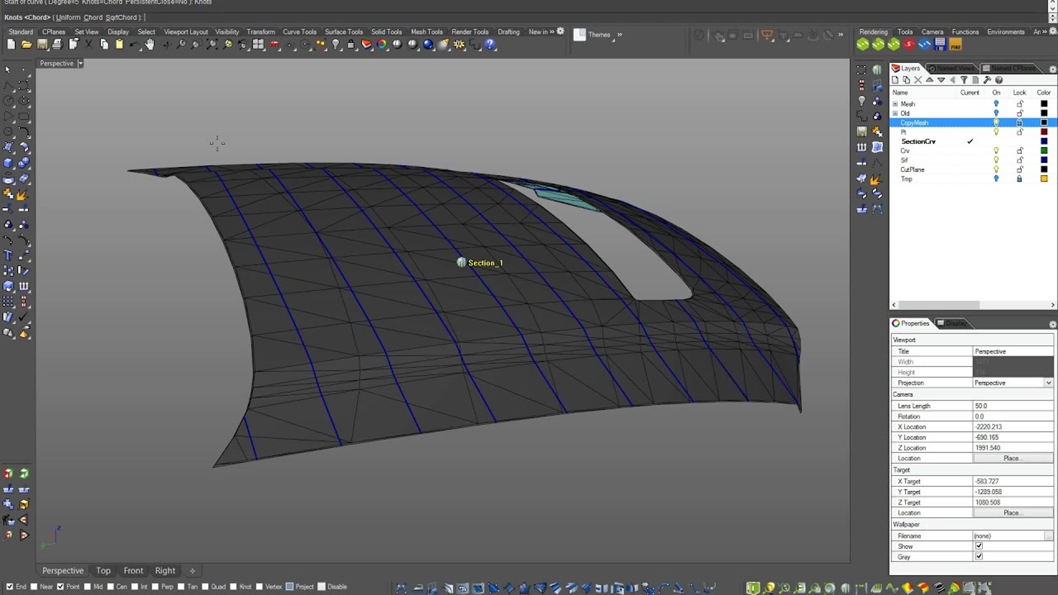Toggle the lock on the Tmp layer
1058x595 pixels.
coord(1020,179)
